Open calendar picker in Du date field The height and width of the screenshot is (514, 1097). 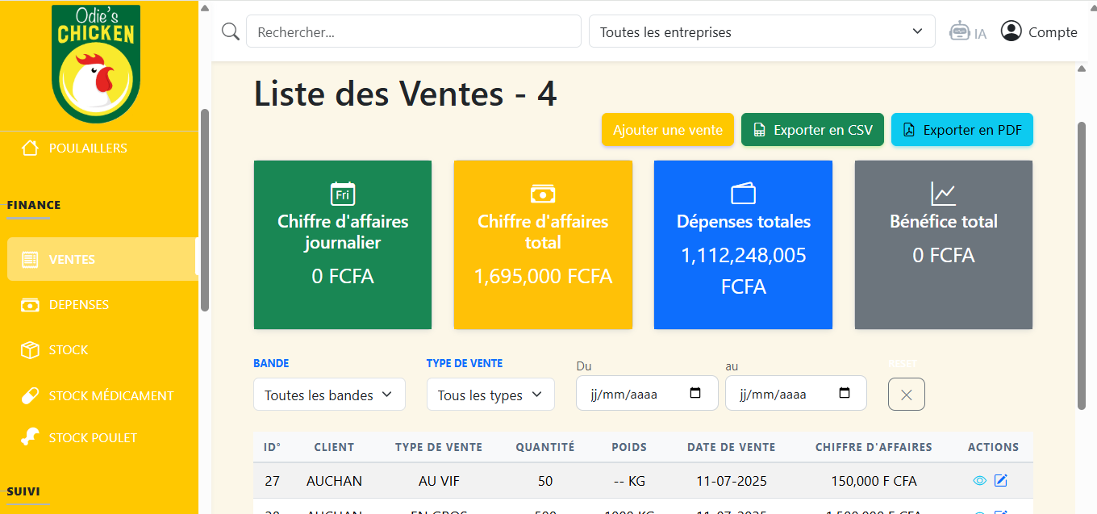coord(695,394)
